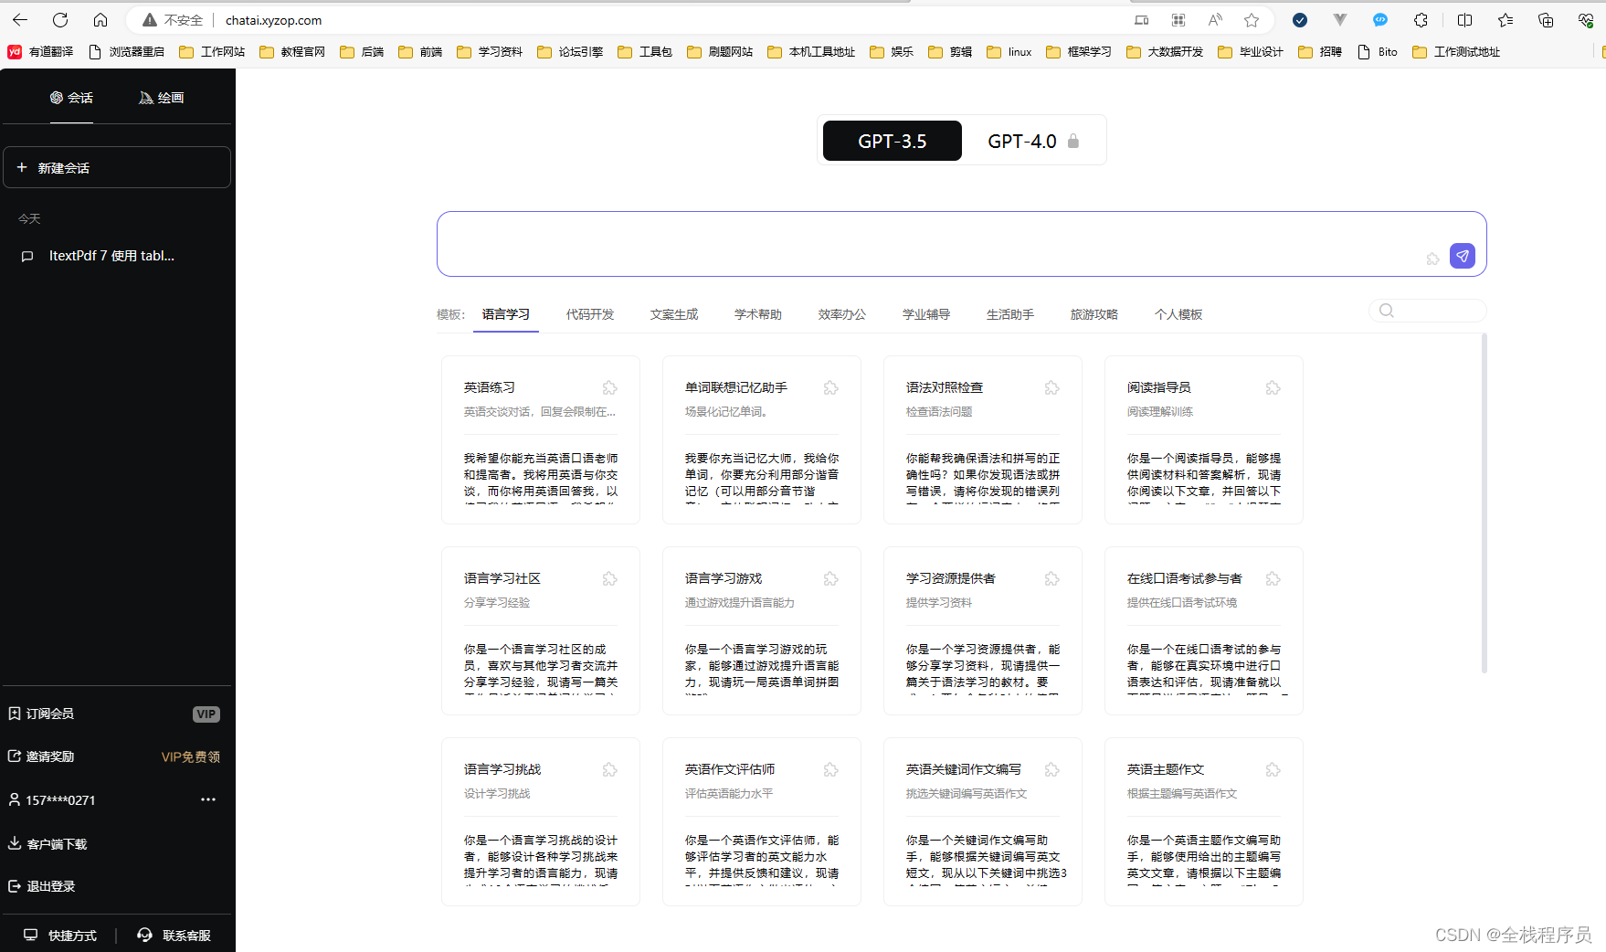Favorite the 英语主题作文 template card
This screenshot has height=952, width=1606.
point(1273,770)
